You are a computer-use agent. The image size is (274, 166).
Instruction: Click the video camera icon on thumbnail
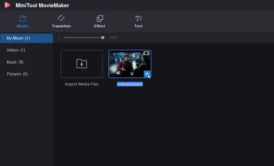point(146,53)
